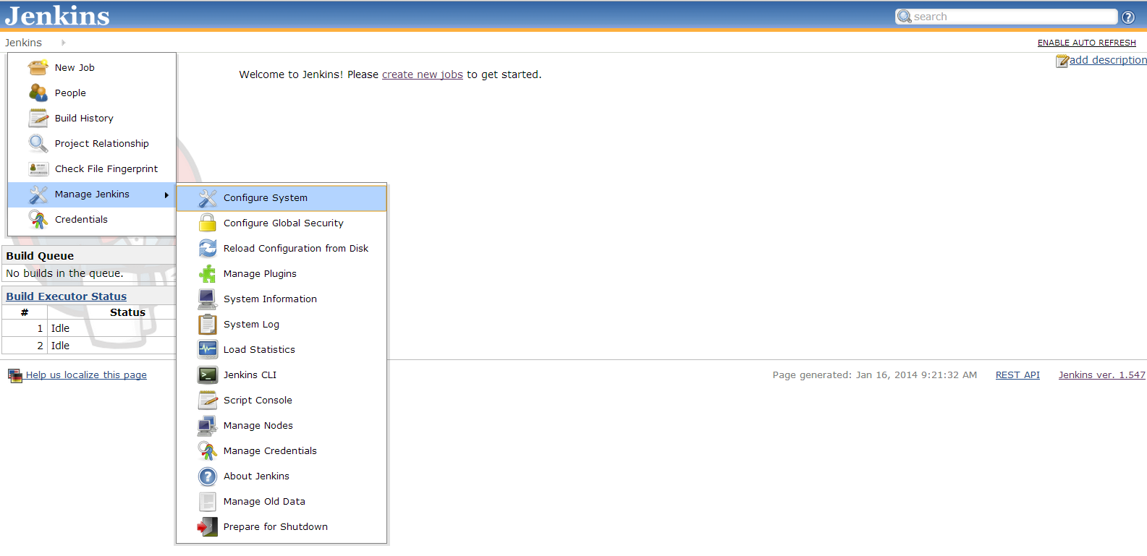Click the Script Console notepad icon

[x=208, y=400]
